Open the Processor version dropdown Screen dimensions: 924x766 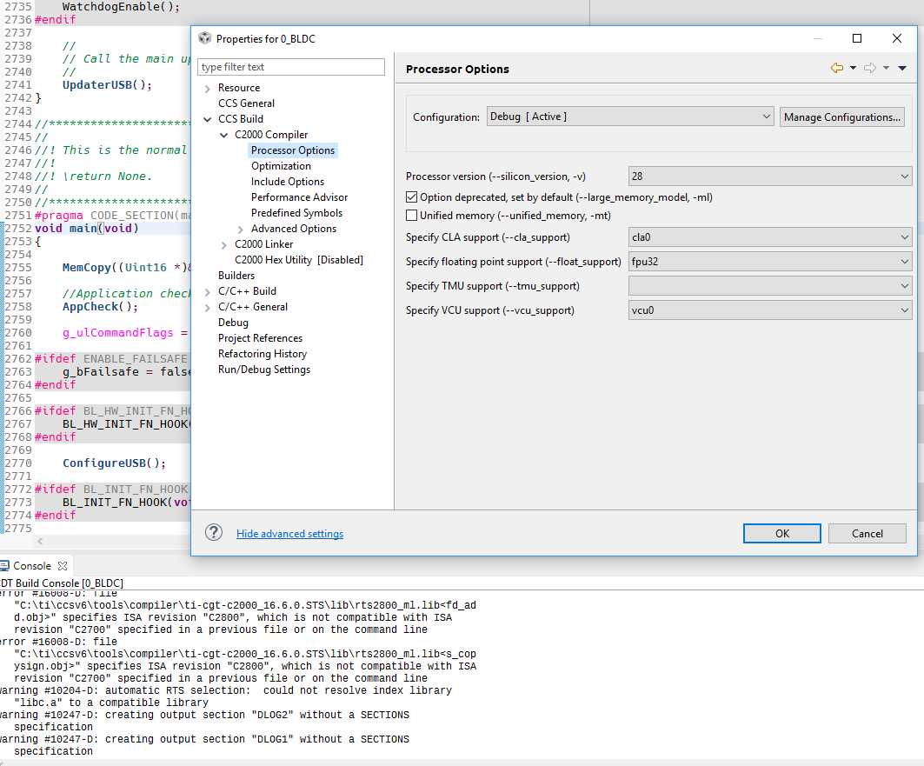[904, 176]
